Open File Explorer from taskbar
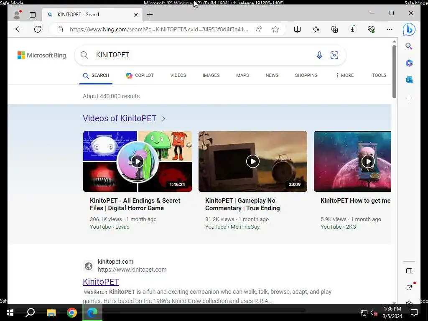 pyautogui.click(x=51, y=313)
